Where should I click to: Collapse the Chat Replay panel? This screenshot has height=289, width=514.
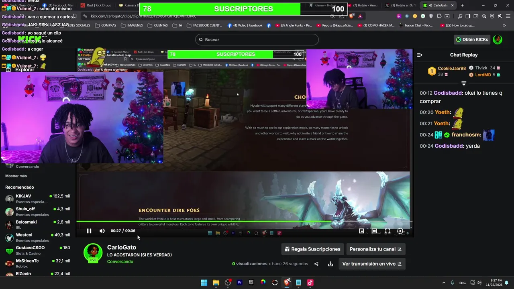tap(420, 55)
